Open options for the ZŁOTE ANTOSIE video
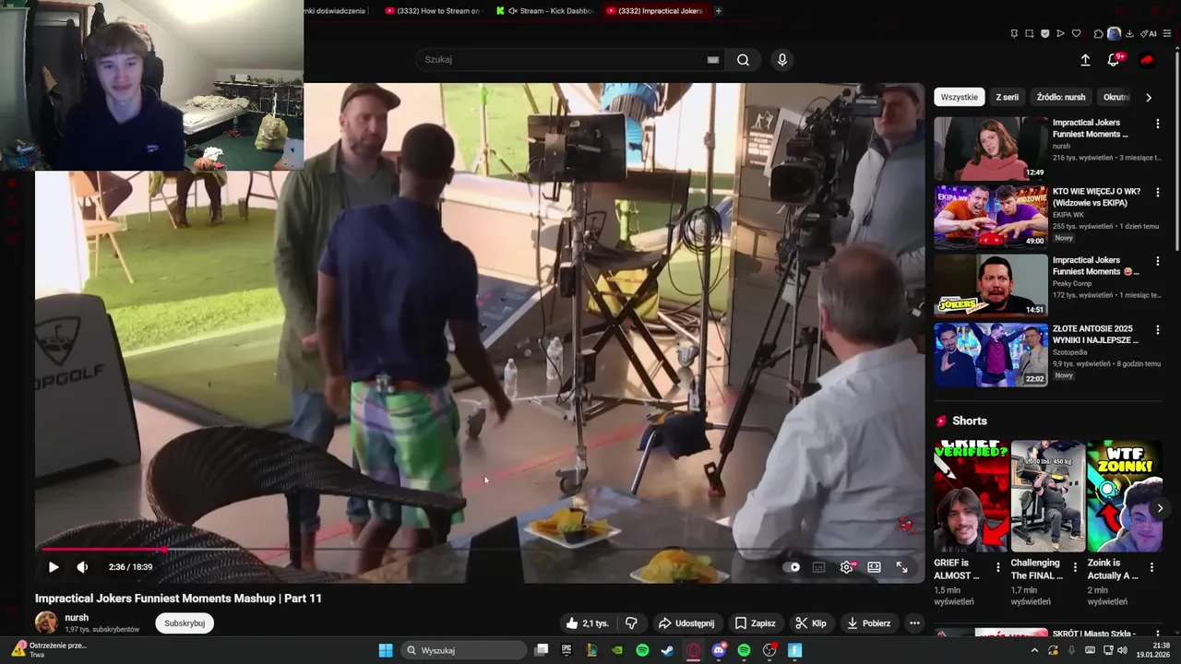Image resolution: width=1181 pixels, height=664 pixels. click(x=1158, y=330)
